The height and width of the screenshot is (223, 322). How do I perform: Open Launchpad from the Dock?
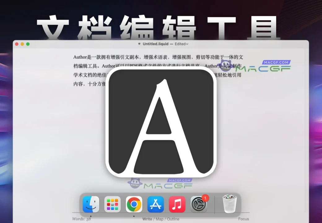[112, 204]
